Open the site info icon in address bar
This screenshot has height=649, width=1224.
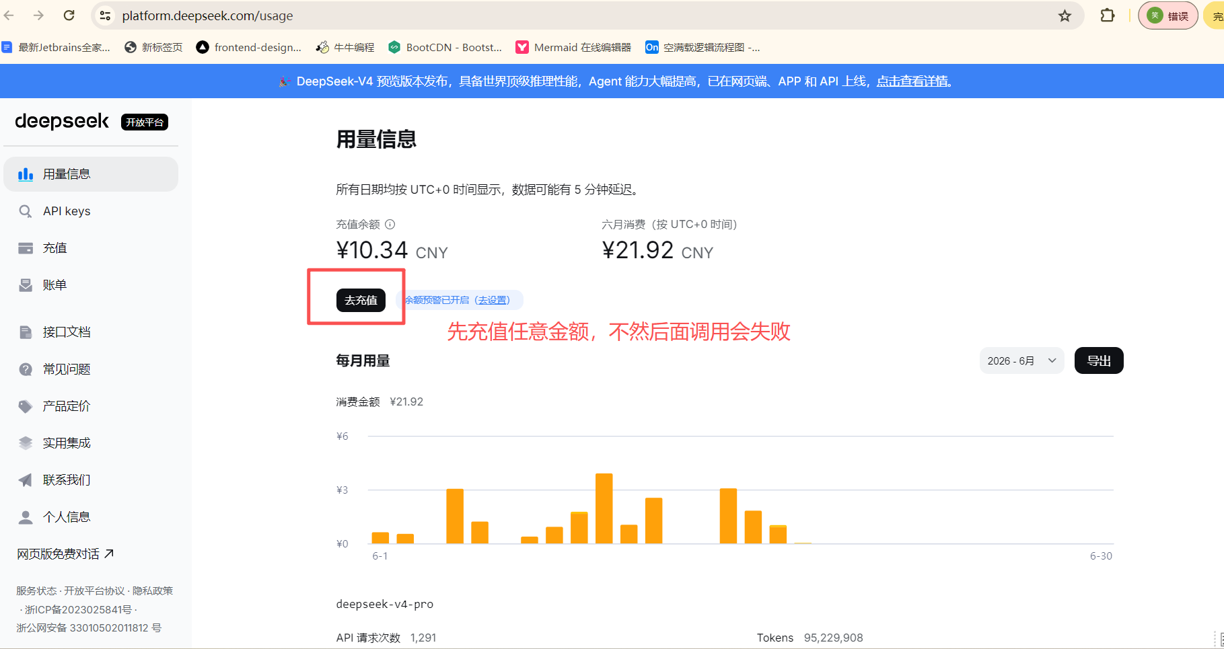105,15
